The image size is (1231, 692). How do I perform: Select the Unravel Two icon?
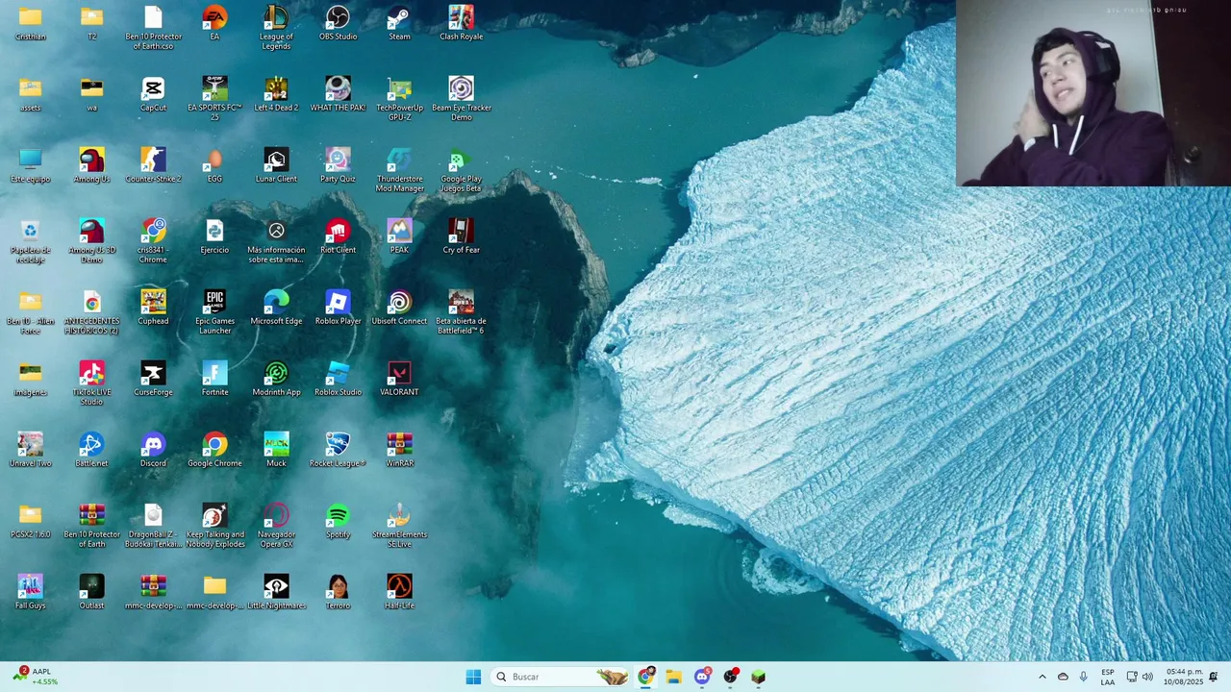coord(30,450)
